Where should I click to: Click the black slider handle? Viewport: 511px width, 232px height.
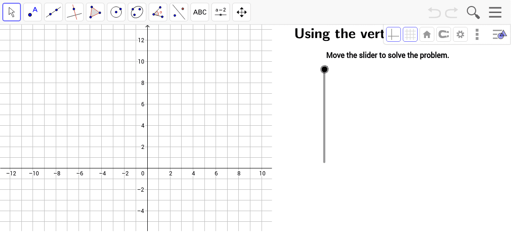[324, 69]
